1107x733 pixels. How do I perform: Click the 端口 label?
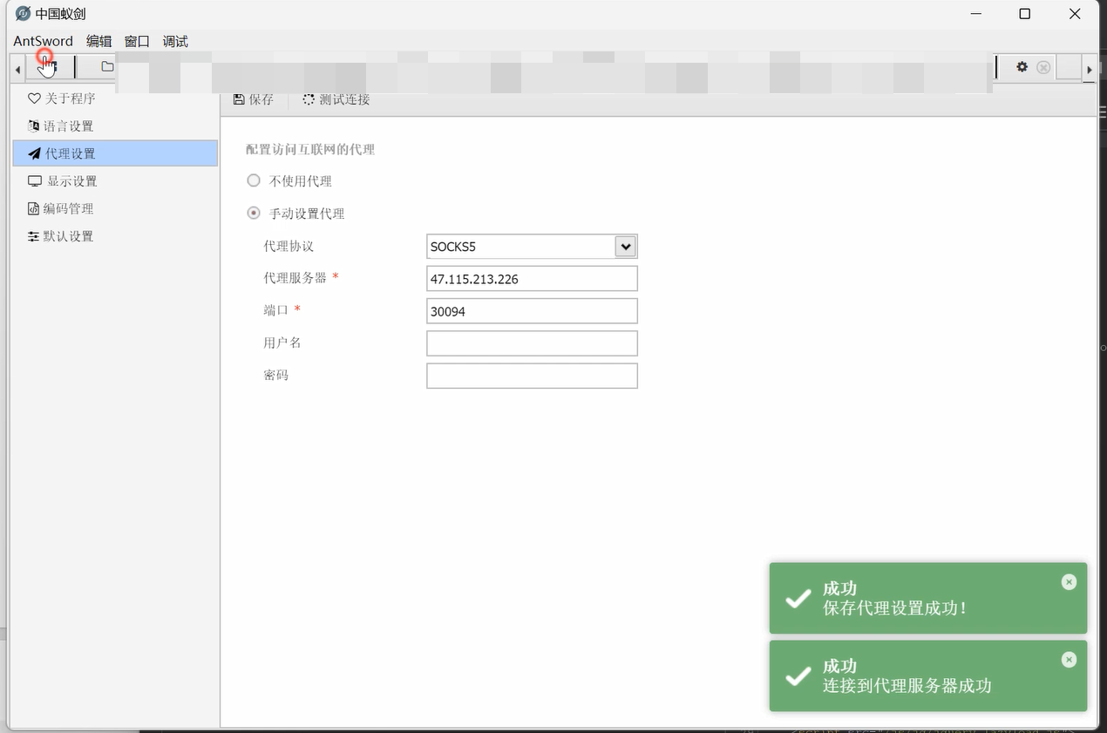pyautogui.click(x=275, y=310)
